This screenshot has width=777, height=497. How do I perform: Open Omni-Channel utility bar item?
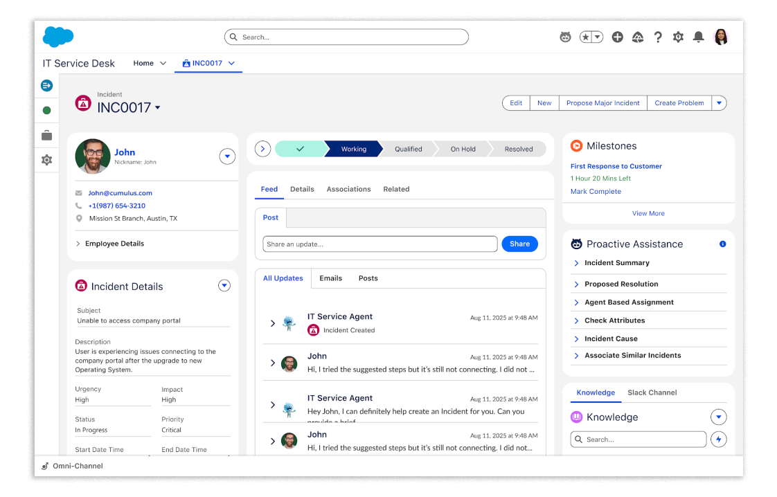[x=72, y=467]
